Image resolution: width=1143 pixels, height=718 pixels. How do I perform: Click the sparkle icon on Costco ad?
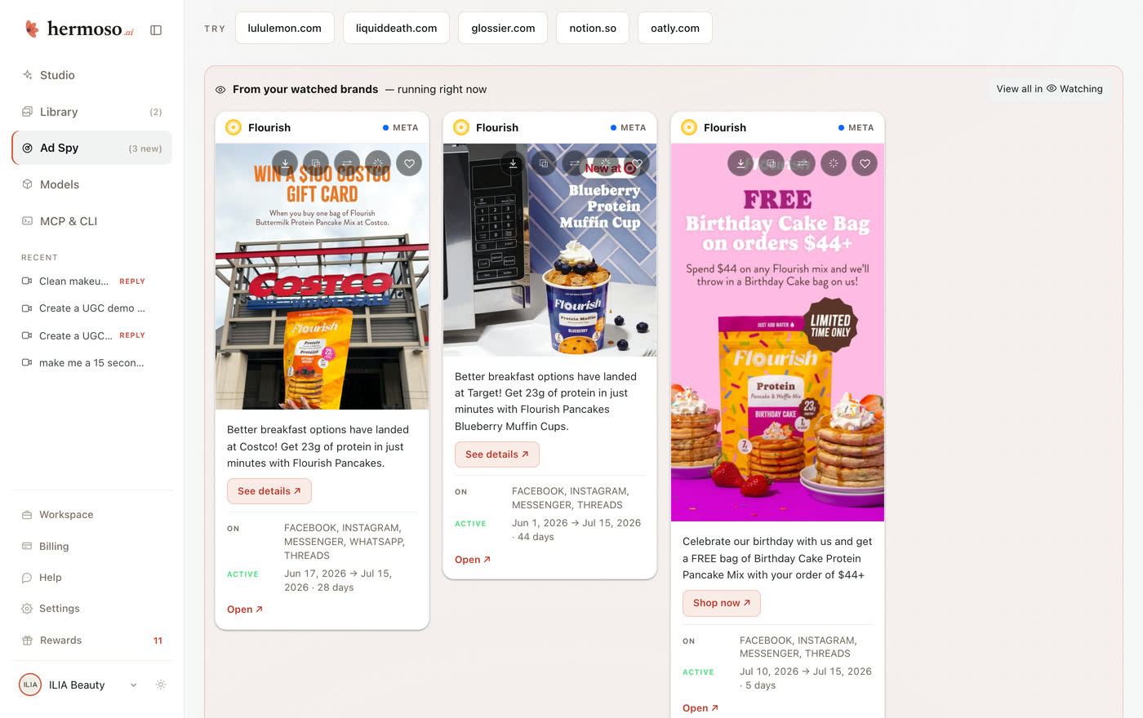click(x=378, y=163)
